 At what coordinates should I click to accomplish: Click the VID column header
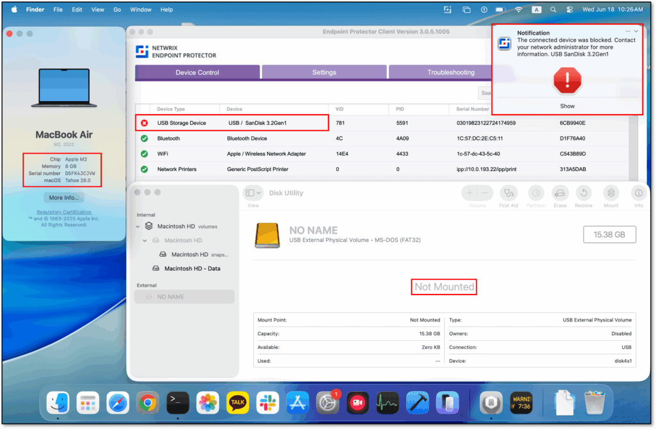[x=340, y=109]
